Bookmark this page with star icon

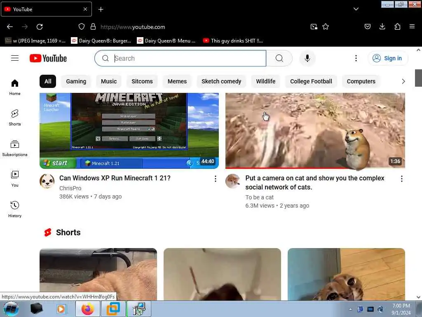pos(326,26)
